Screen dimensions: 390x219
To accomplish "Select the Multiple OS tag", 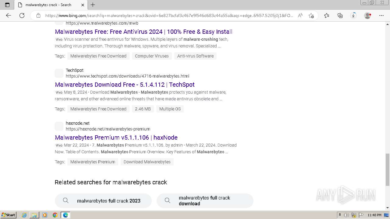I will point(170,109).
